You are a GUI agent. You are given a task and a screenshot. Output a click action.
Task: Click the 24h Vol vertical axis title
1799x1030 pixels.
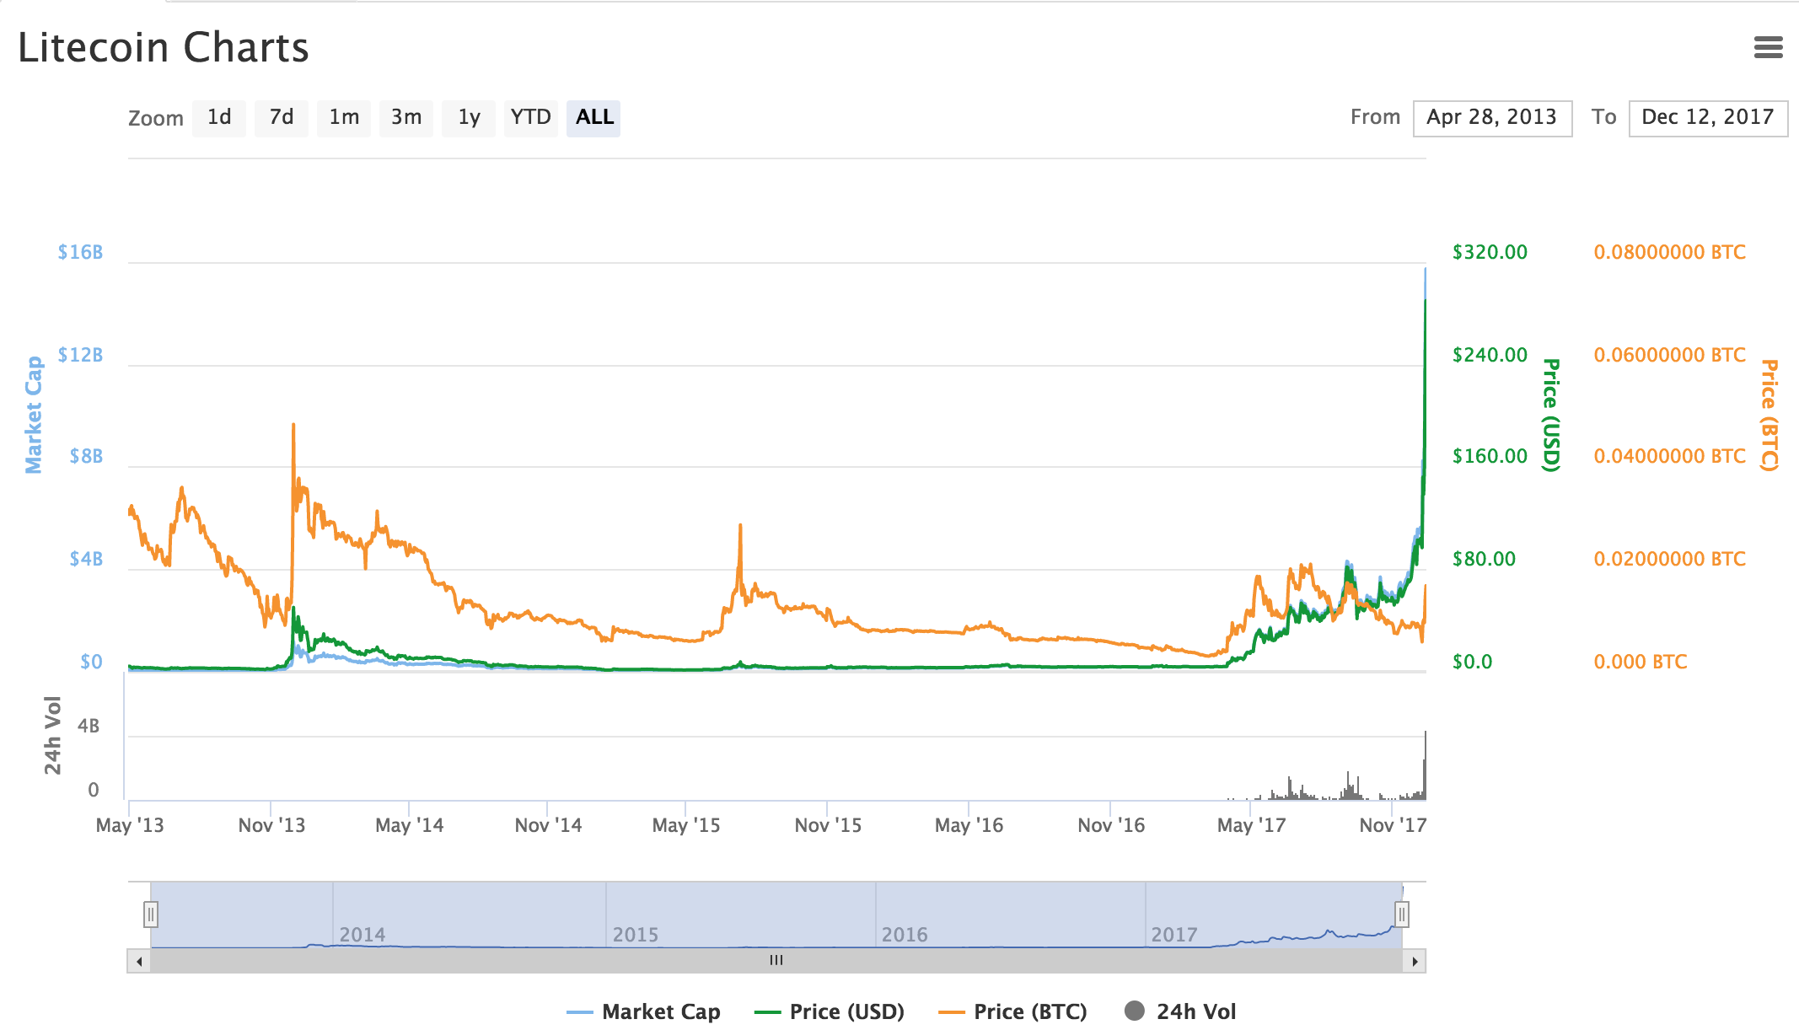click(x=52, y=736)
